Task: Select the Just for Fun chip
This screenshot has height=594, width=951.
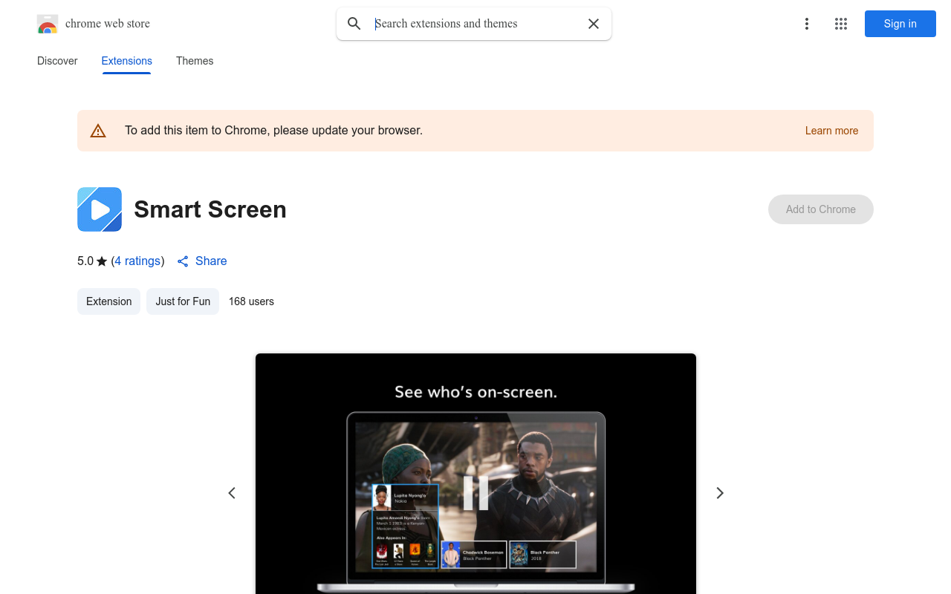Action: (x=183, y=301)
